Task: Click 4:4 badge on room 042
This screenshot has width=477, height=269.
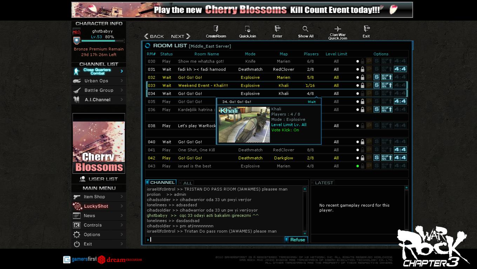Action: [x=400, y=158]
